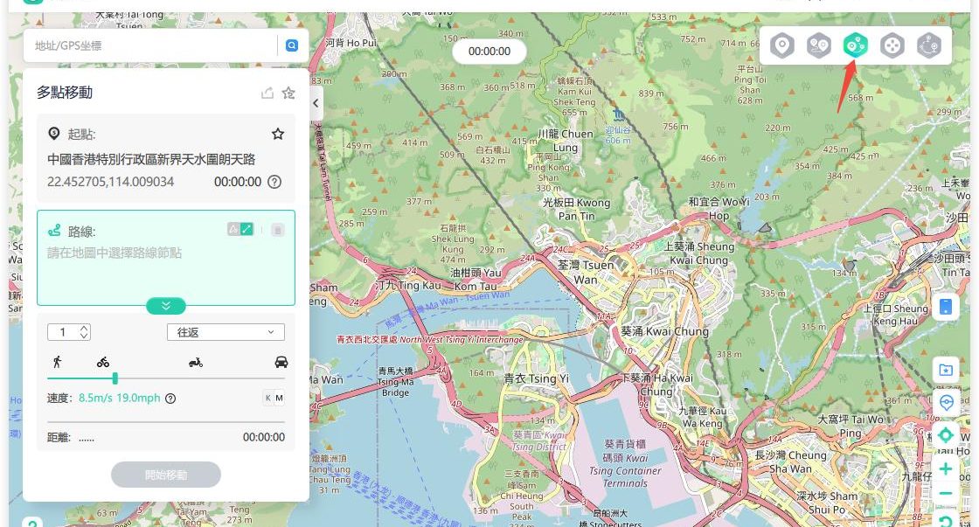Open the blue phone device icon
The height and width of the screenshot is (527, 979).
pyautogui.click(x=945, y=307)
